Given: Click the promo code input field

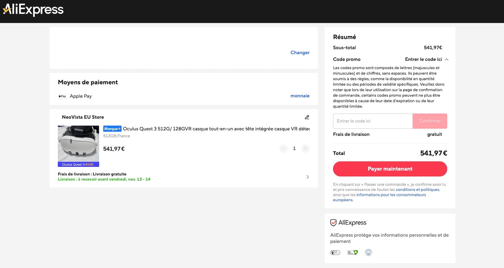Looking at the screenshot, I should coord(373,121).
